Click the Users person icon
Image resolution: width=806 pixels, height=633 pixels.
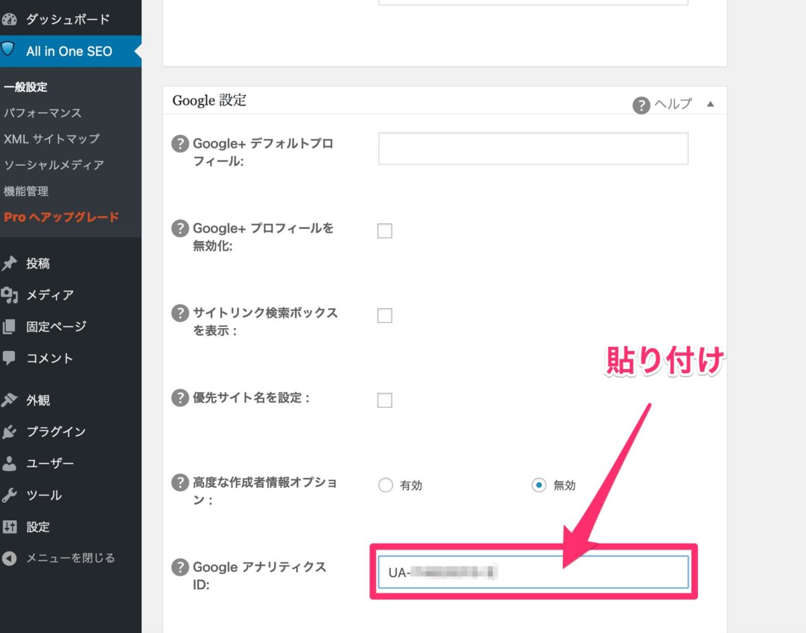click(x=9, y=463)
